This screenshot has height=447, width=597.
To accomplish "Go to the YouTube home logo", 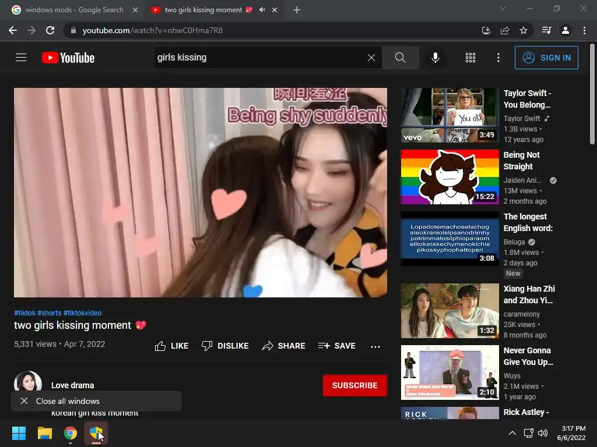I will (68, 58).
